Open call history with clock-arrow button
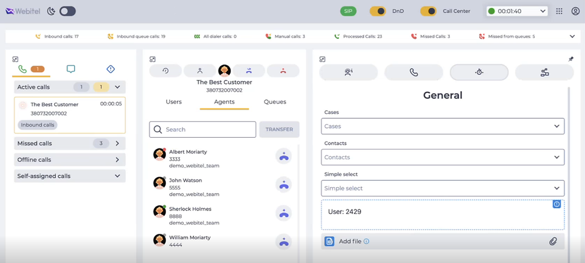The height and width of the screenshot is (263, 585). (x=166, y=71)
